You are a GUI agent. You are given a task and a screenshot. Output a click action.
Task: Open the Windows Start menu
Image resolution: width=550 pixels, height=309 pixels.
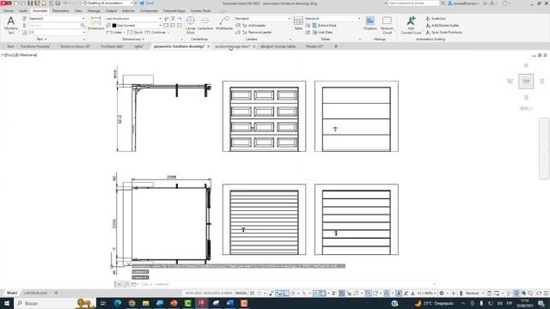(6, 303)
